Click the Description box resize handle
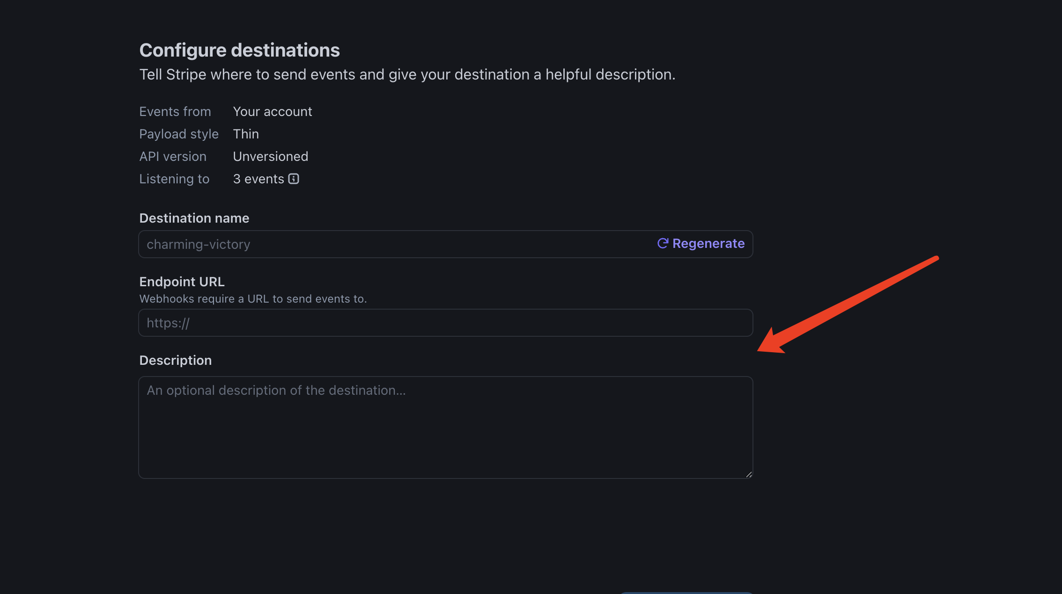This screenshot has width=1062, height=594. [749, 474]
